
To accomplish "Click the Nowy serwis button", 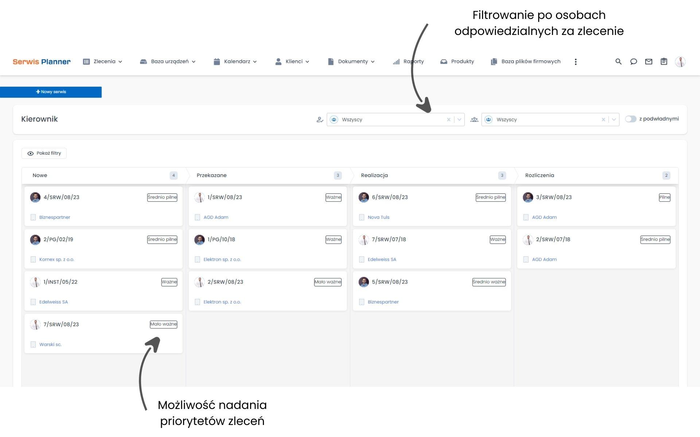I will [51, 92].
